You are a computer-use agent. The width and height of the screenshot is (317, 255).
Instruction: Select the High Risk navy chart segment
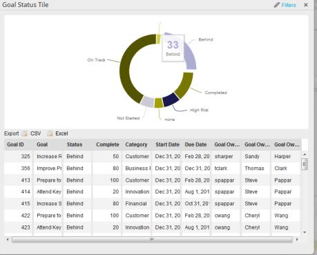pos(171,100)
